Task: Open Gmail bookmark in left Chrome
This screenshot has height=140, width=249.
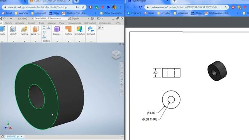Action: [7, 13]
